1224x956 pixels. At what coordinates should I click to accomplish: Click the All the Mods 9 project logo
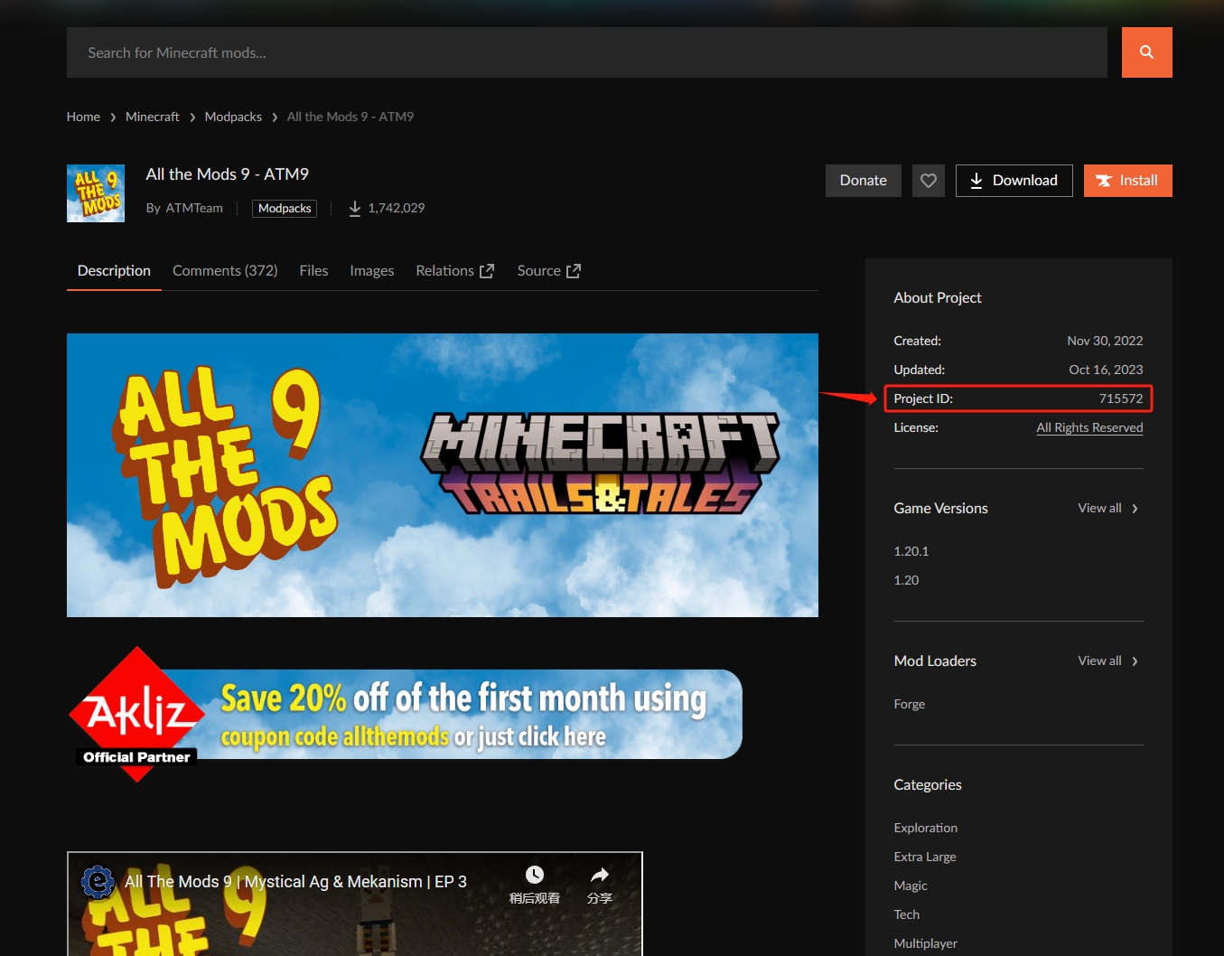[96, 193]
